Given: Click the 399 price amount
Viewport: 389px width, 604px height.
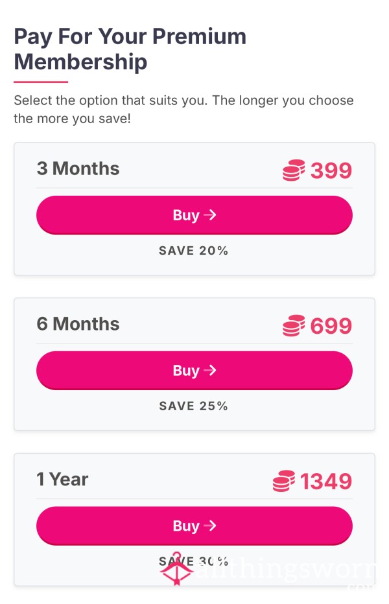Looking at the screenshot, I should [x=331, y=171].
